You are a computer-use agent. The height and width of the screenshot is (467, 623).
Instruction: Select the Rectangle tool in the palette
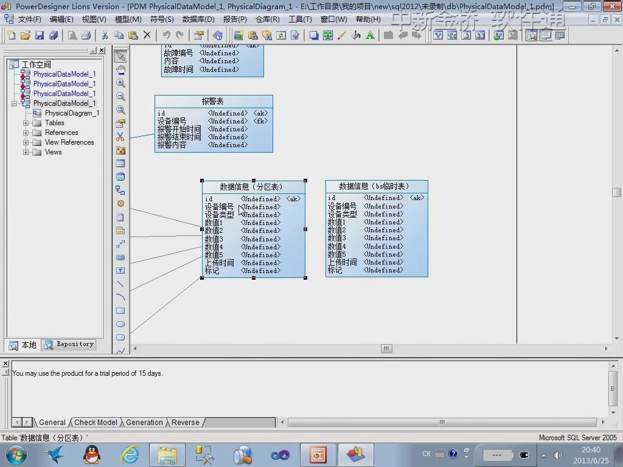pyautogui.click(x=120, y=311)
